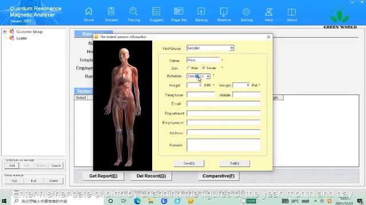Select the Male radio button
This screenshot has height=205, width=366.
tap(188, 68)
